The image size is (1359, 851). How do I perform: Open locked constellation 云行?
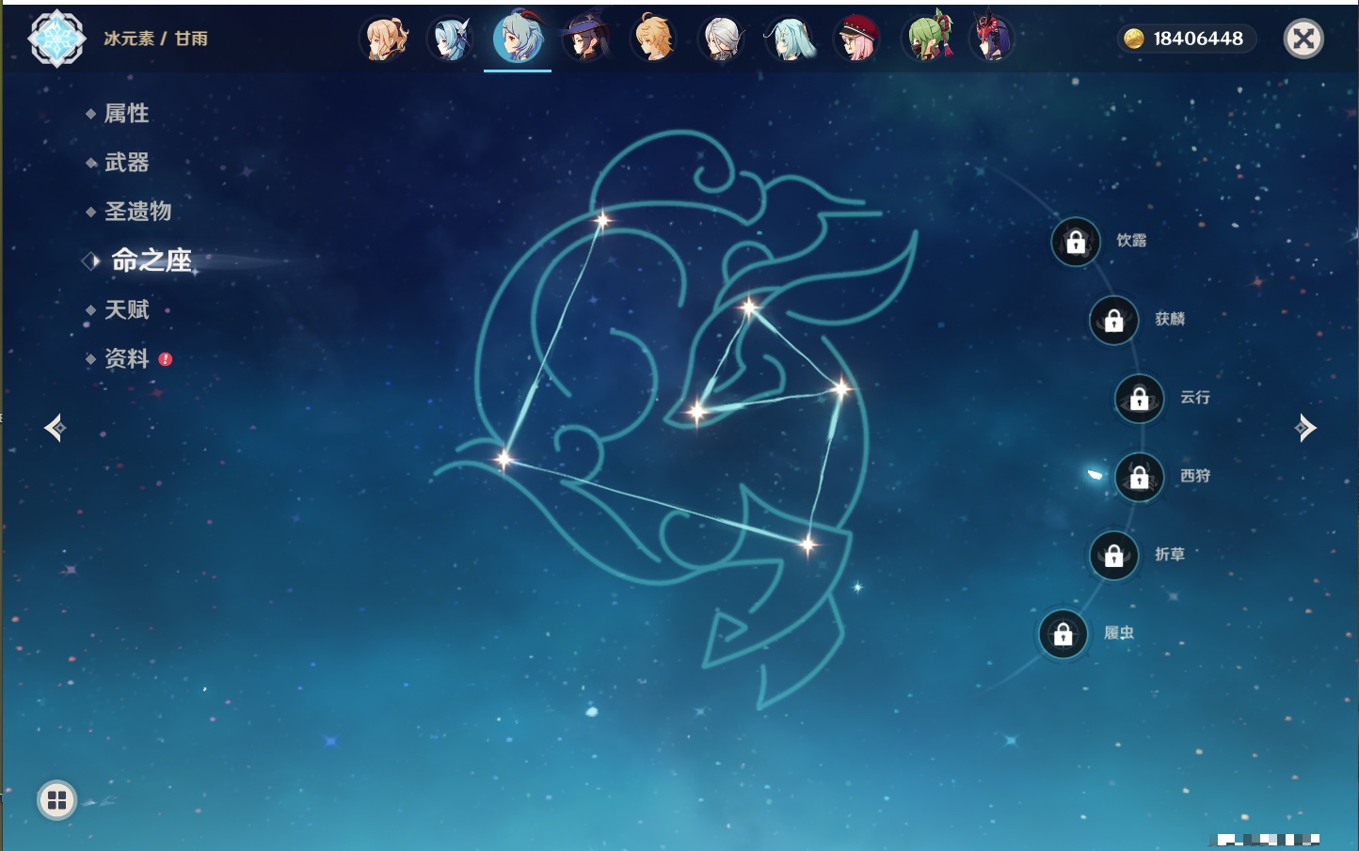coord(1140,399)
